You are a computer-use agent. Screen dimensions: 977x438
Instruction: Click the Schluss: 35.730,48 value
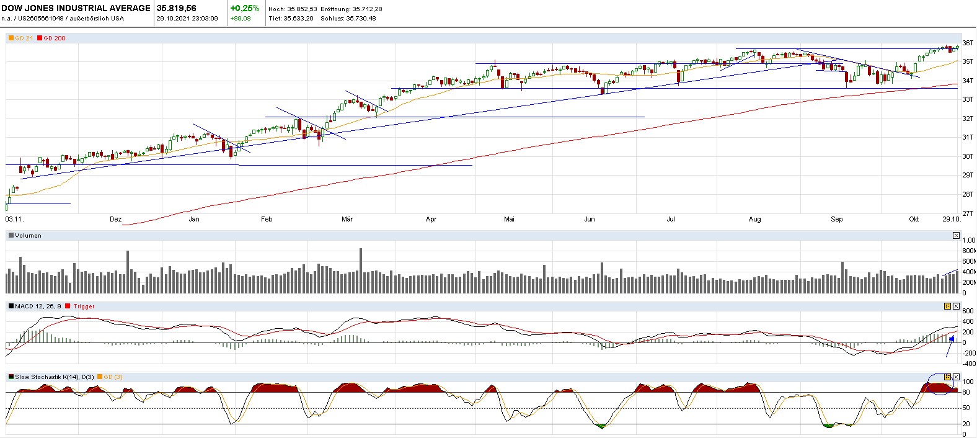(348, 19)
